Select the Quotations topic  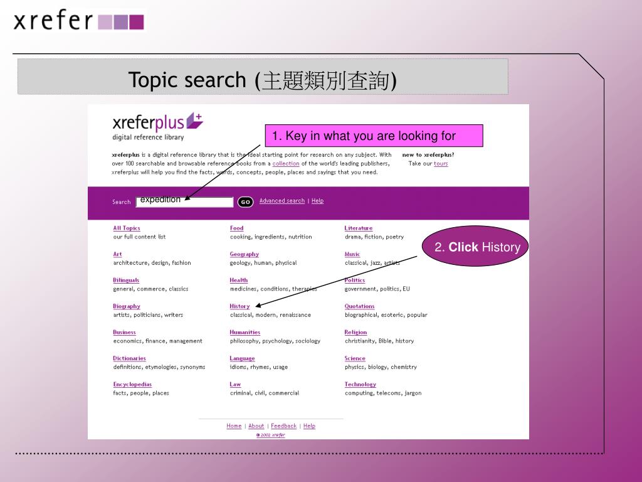click(x=359, y=306)
